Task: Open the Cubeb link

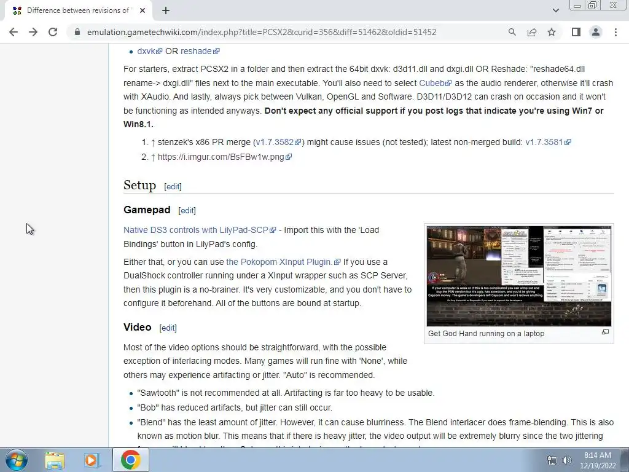Action: pyautogui.click(x=436, y=83)
